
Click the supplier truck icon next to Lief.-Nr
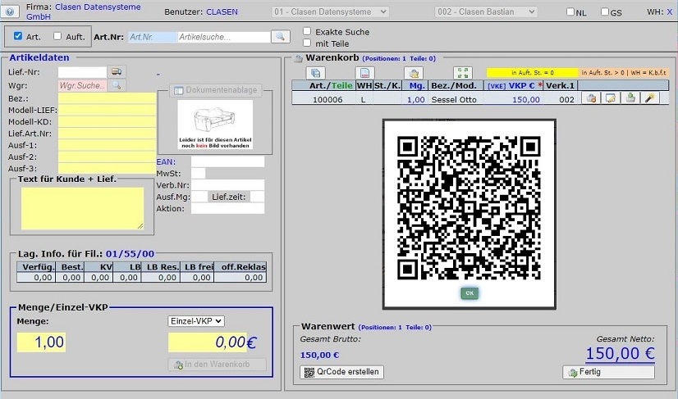tap(117, 71)
